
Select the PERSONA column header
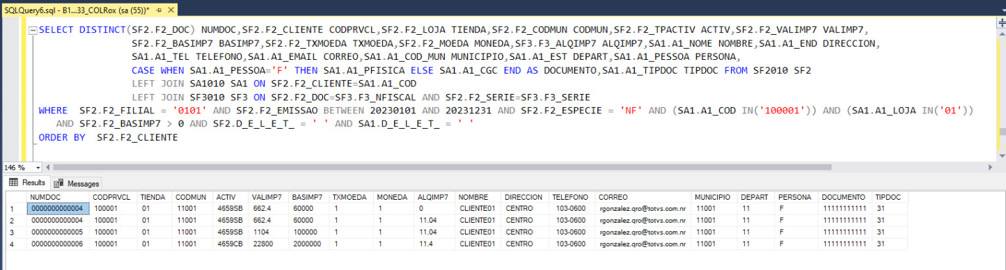pos(796,198)
